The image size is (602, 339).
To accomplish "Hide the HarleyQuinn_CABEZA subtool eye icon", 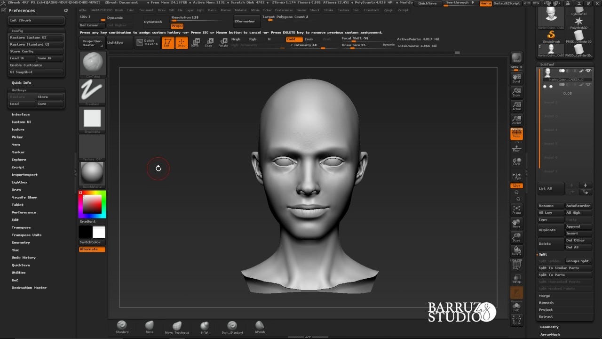I will pyautogui.click(x=588, y=71).
